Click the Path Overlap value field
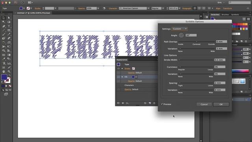This screenshot has height=142, width=252. [x=221, y=41]
